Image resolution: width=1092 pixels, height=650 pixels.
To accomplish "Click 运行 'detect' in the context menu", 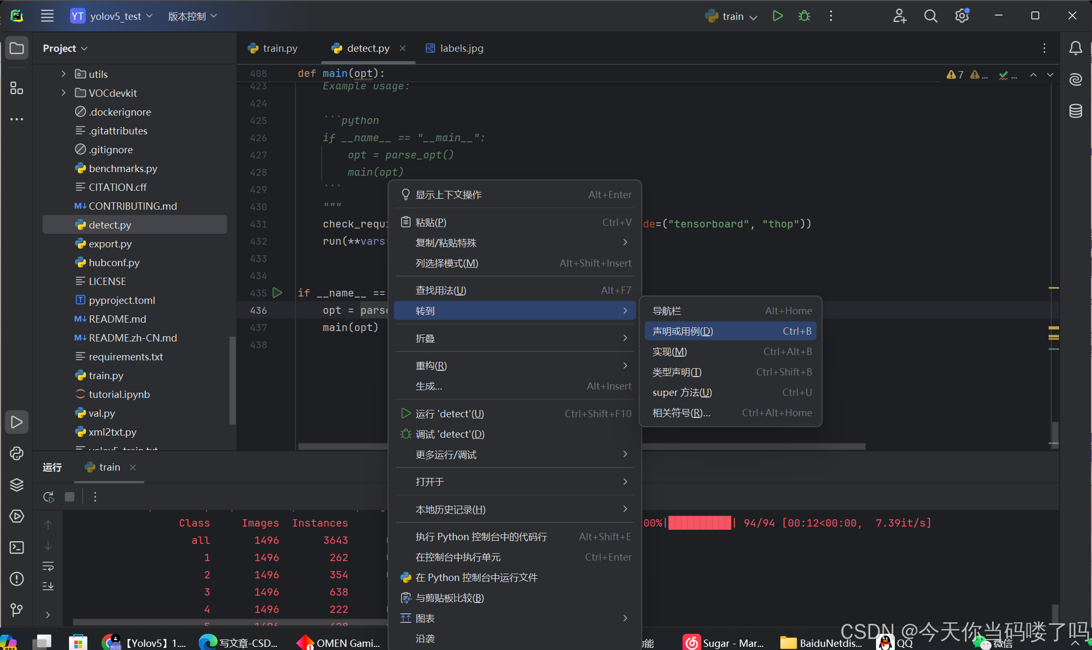I will click(x=450, y=414).
